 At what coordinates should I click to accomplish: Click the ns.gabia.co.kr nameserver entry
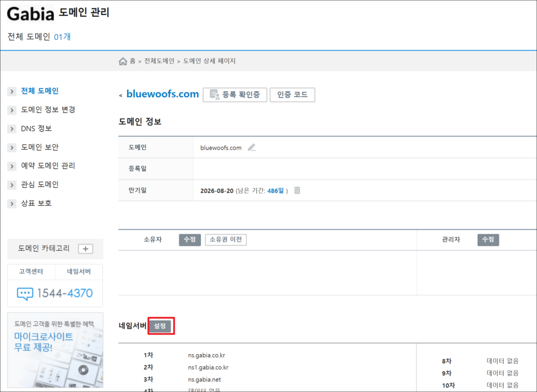point(207,355)
